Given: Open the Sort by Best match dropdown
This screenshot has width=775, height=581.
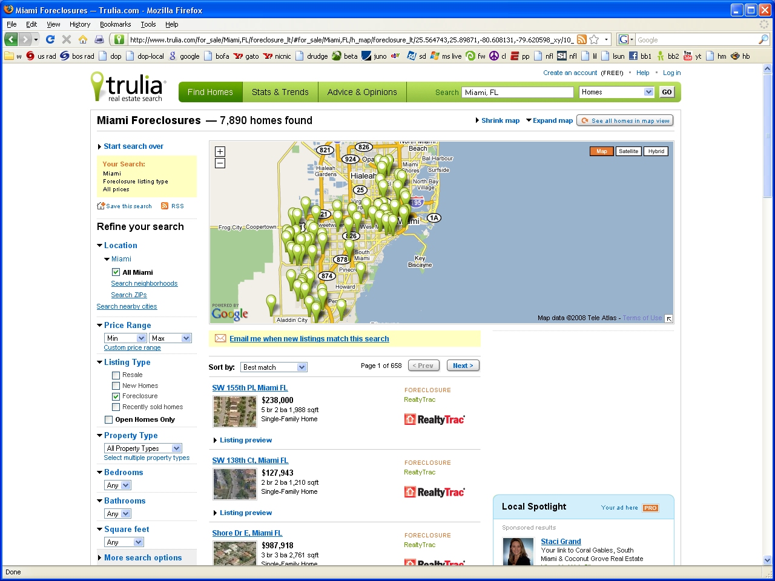Looking at the screenshot, I should pos(274,367).
